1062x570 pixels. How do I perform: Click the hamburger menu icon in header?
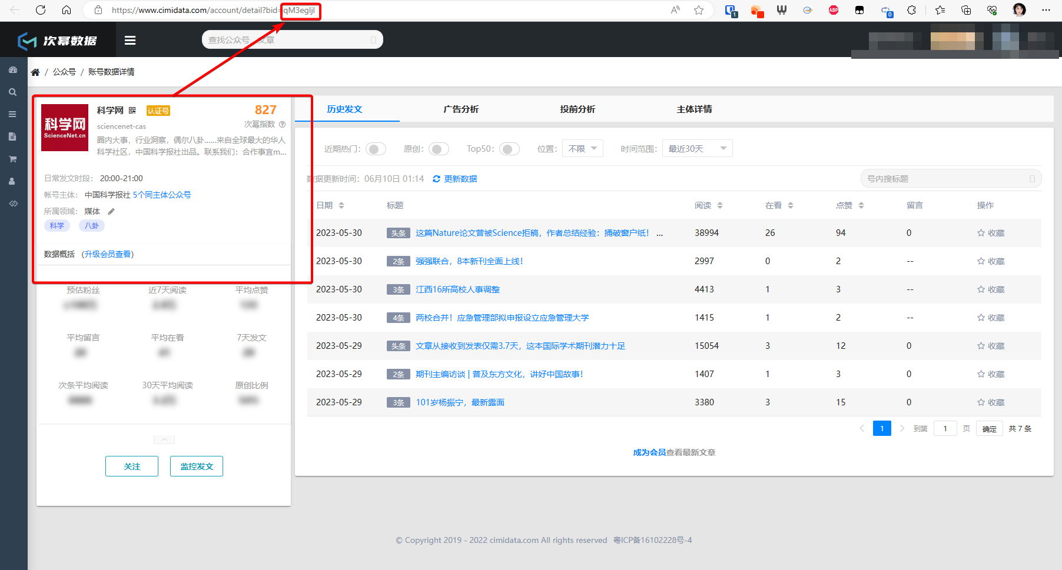click(130, 41)
